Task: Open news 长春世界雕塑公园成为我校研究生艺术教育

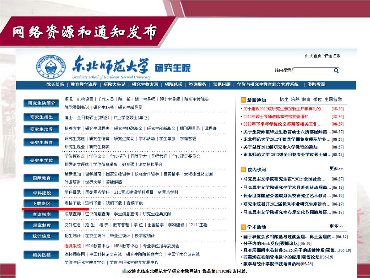Action: [x=287, y=196]
